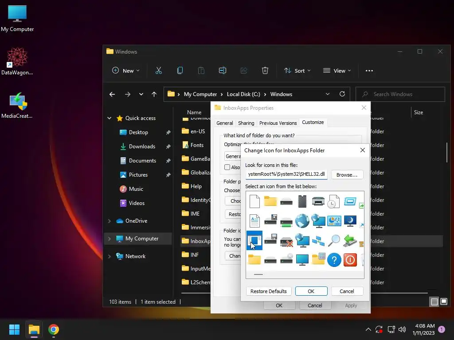This screenshot has width=454, height=340.
Task: Select the memory chip icon
Action: [302, 201]
